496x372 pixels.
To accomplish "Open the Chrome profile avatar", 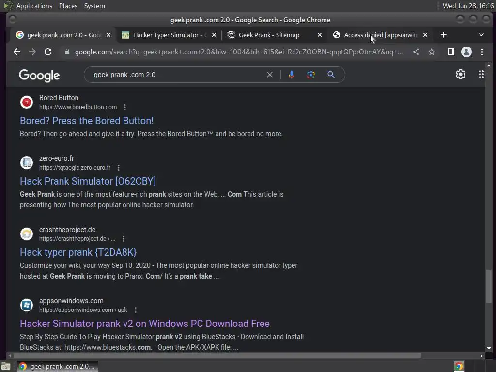I will [466, 52].
